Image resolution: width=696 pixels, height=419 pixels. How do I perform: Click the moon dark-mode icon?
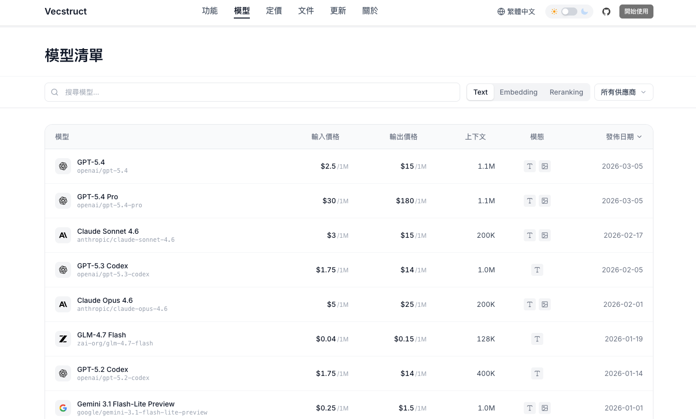click(584, 12)
